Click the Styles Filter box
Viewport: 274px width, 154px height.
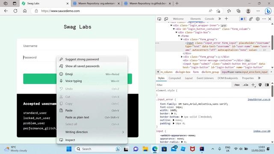[x=194, y=85]
